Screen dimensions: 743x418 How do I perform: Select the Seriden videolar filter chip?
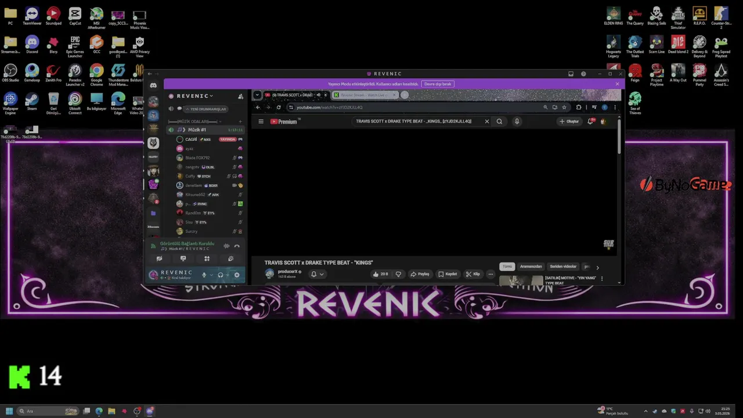(x=563, y=266)
